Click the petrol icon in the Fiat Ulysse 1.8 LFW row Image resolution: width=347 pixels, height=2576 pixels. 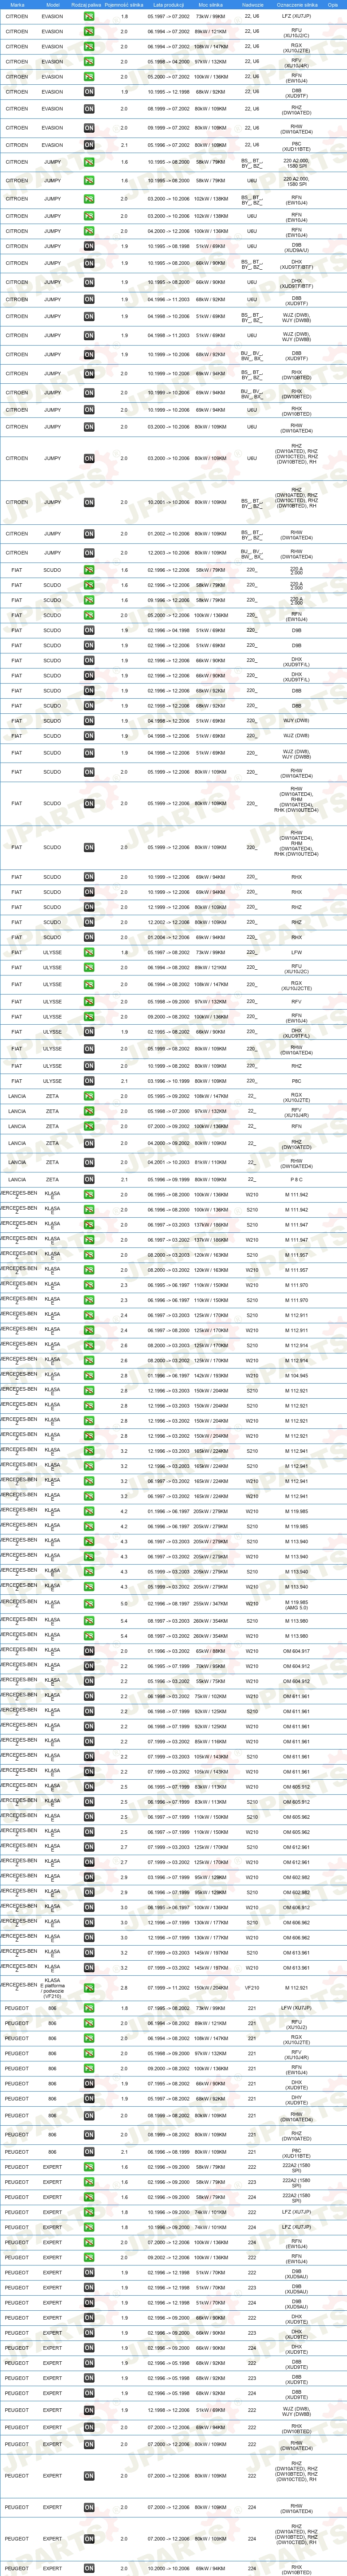click(x=89, y=953)
